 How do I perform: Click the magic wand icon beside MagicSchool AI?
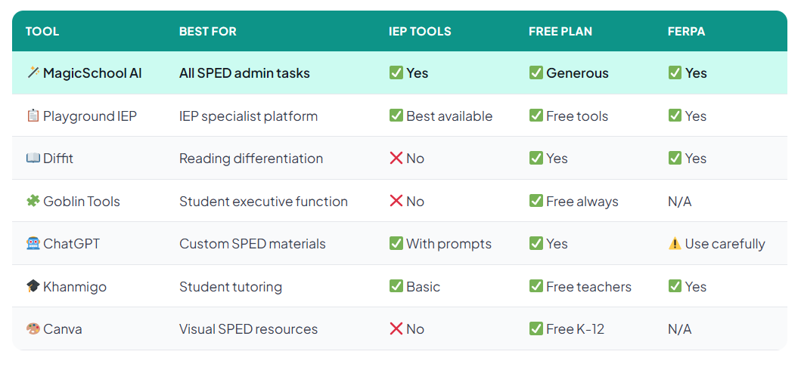click(x=33, y=73)
